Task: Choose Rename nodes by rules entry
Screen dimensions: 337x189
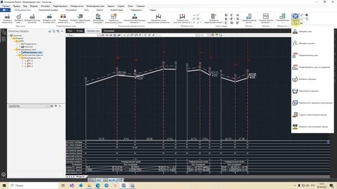Action: click(x=312, y=67)
